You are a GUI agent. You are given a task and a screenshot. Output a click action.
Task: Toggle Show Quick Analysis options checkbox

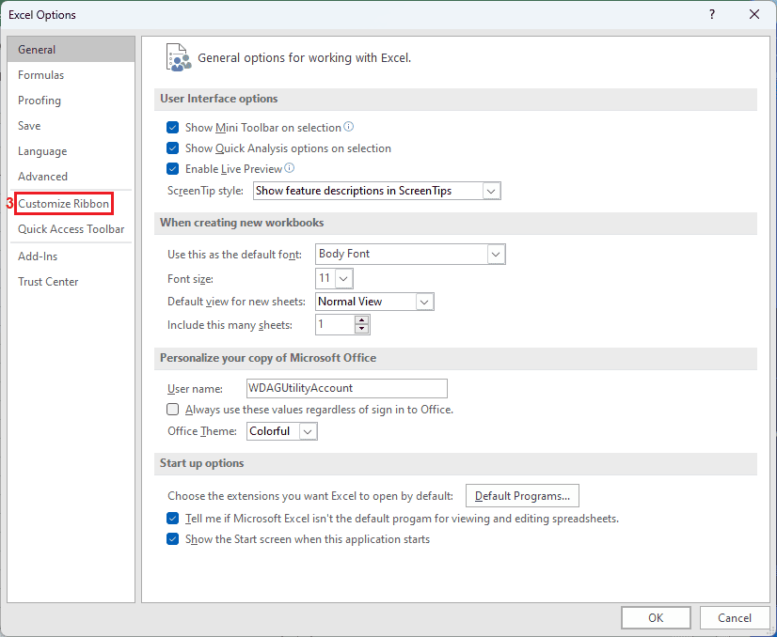click(172, 148)
